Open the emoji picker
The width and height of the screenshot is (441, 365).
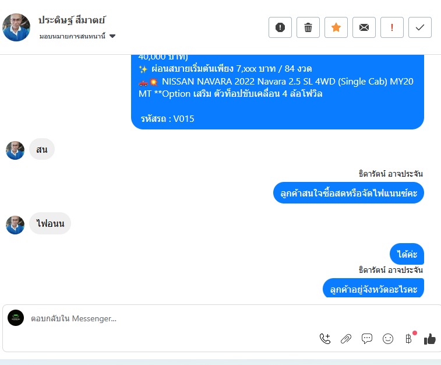[x=388, y=338]
